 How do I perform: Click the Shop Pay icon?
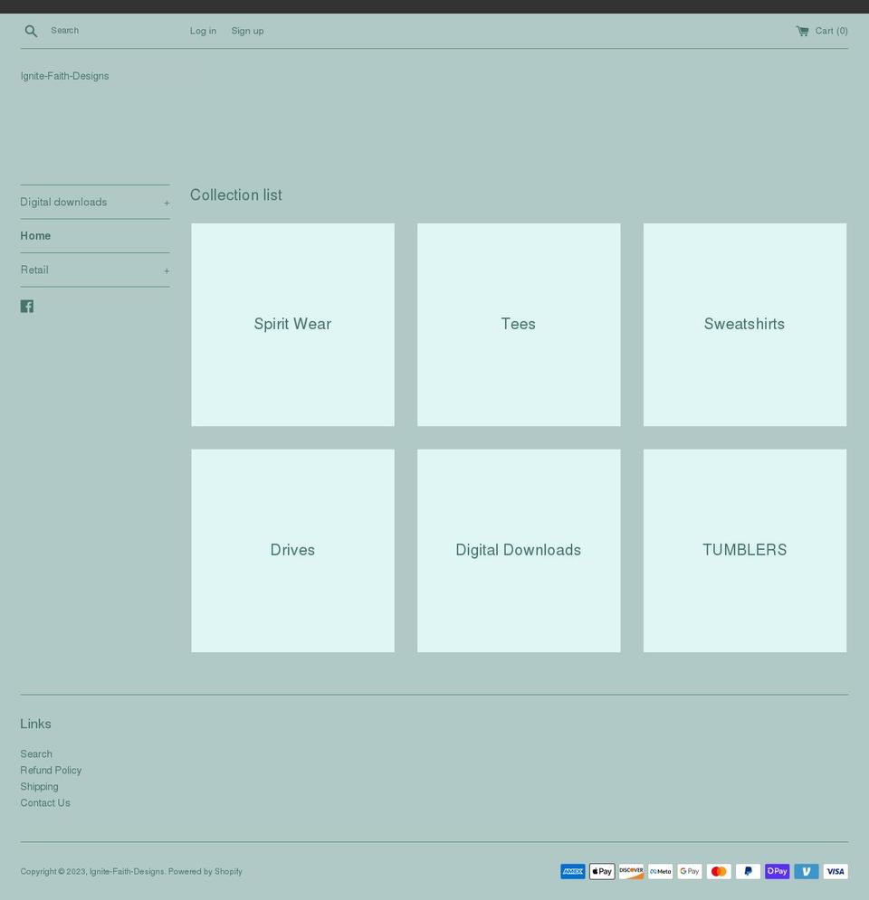(777, 871)
